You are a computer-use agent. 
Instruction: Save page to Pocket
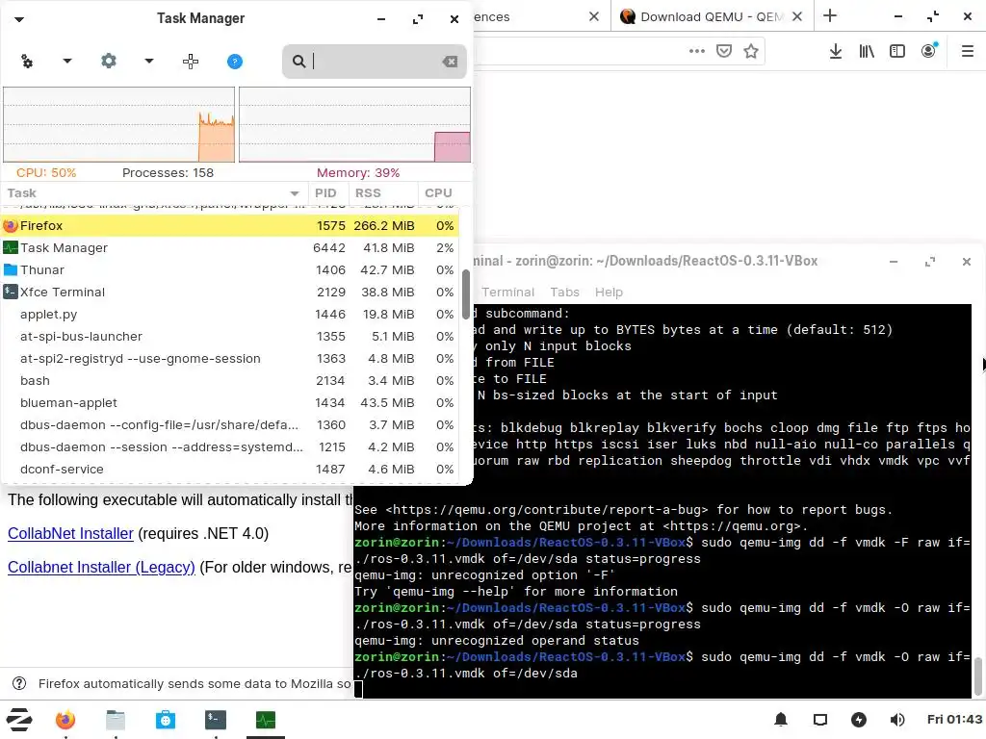(x=724, y=51)
